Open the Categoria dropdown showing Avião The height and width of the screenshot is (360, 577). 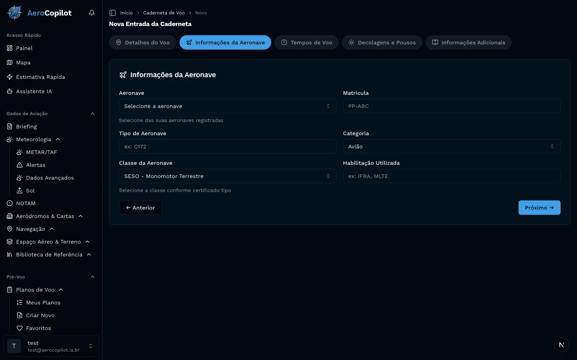[451, 146]
